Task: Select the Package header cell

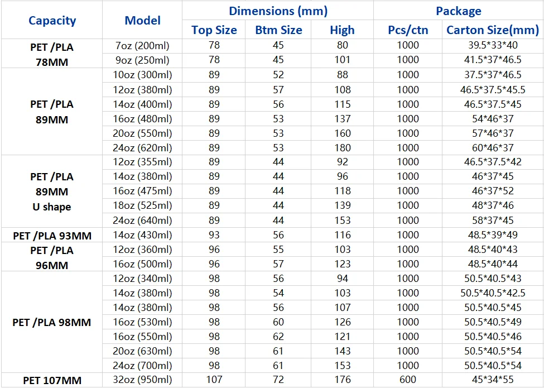Action: [x=458, y=11]
